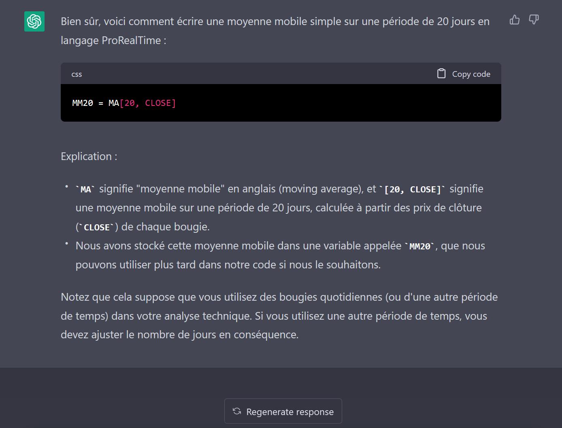The image size is (562, 428).
Task: Click the circular arrows regenerate icon
Action: pos(237,411)
